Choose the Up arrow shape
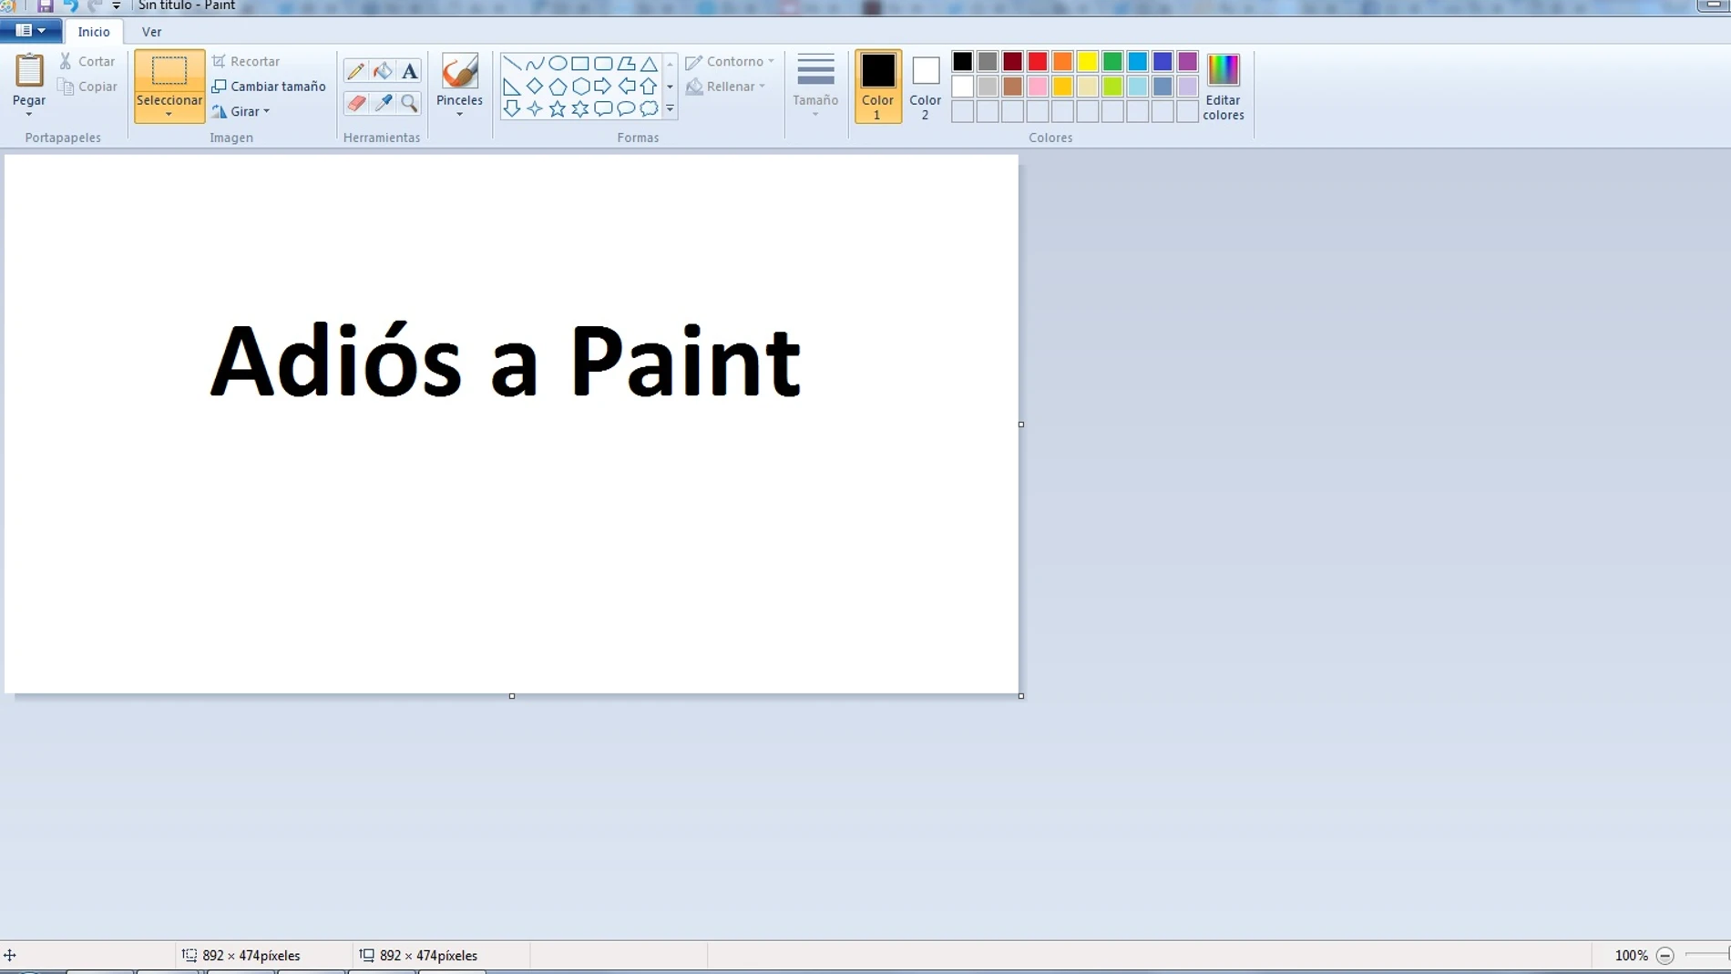Viewport: 1731px width, 974px height. coord(649,87)
